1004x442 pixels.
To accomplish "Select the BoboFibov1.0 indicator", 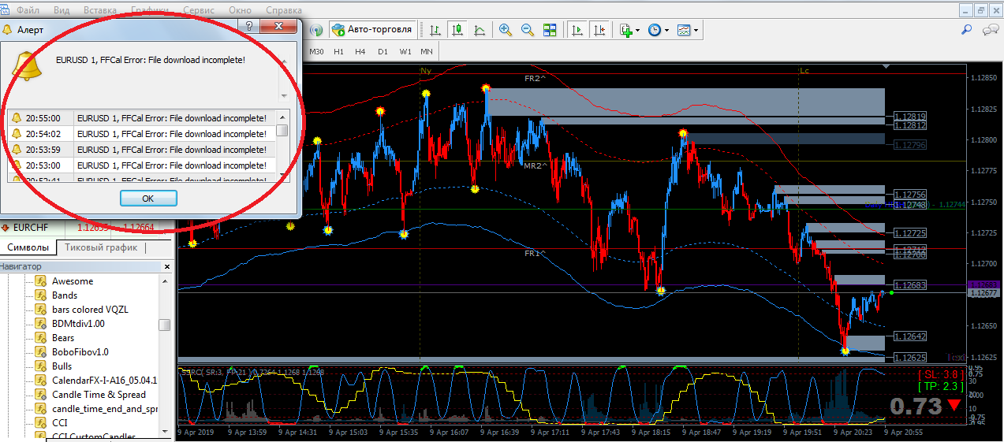I will 80,352.
